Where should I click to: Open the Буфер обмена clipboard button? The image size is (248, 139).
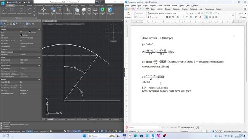tap(77, 11)
